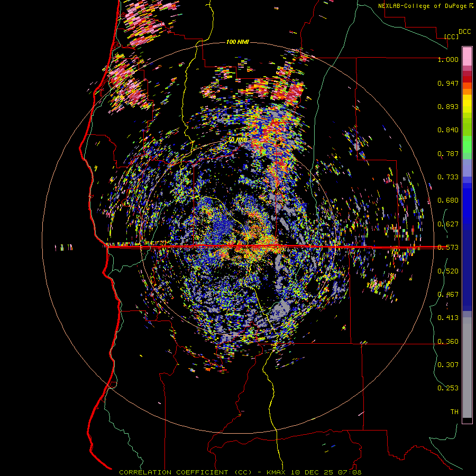Click the 0.573 scale label
Viewport: 476px width, 476px height.
448,248
